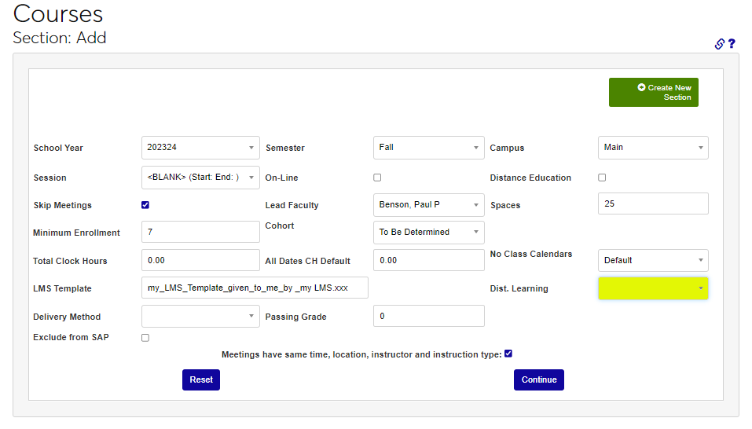
Task: Open the Delivery Method dropdown
Action: (200, 317)
